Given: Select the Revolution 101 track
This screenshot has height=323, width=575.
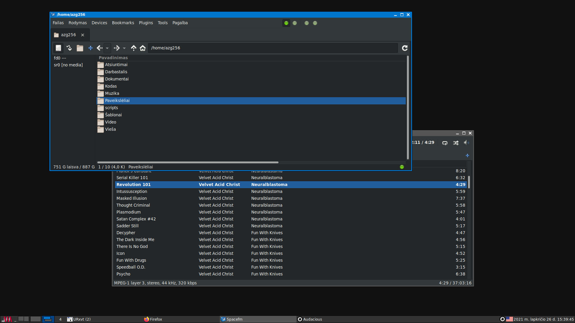Looking at the screenshot, I should tap(290, 185).
